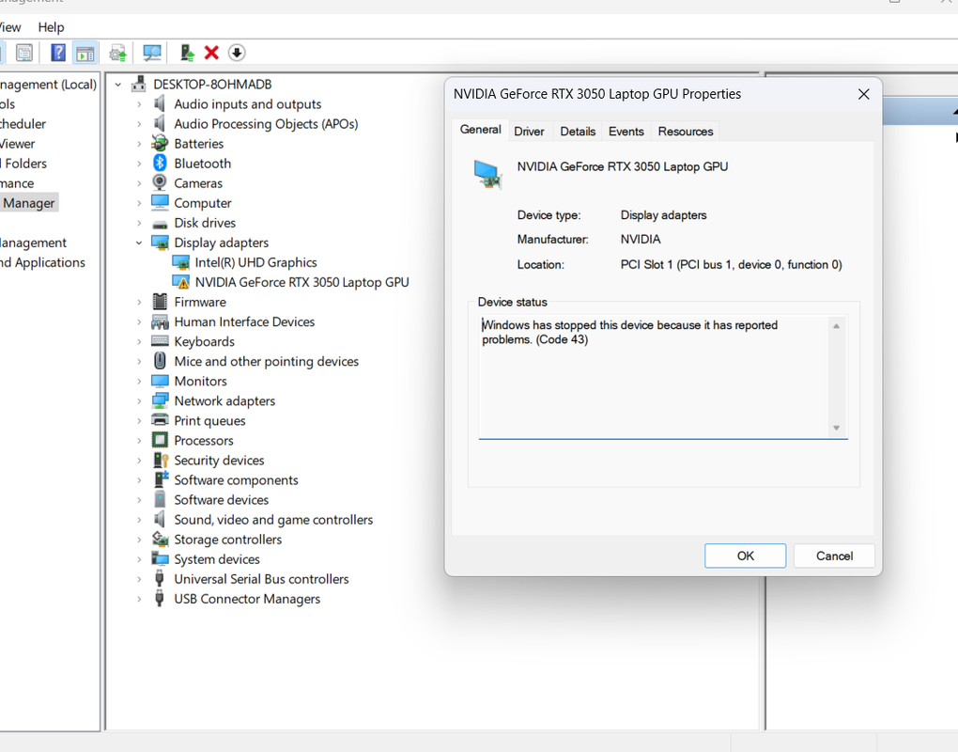Click OK in GPU Properties dialog
958x752 pixels.
pos(746,556)
